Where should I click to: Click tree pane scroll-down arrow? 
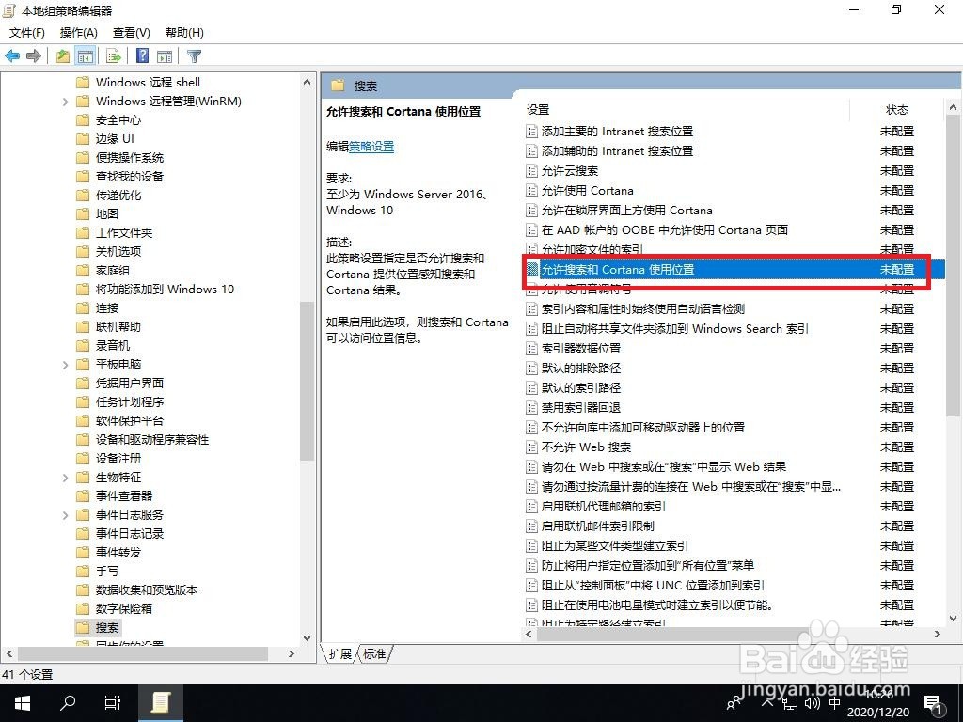click(308, 638)
